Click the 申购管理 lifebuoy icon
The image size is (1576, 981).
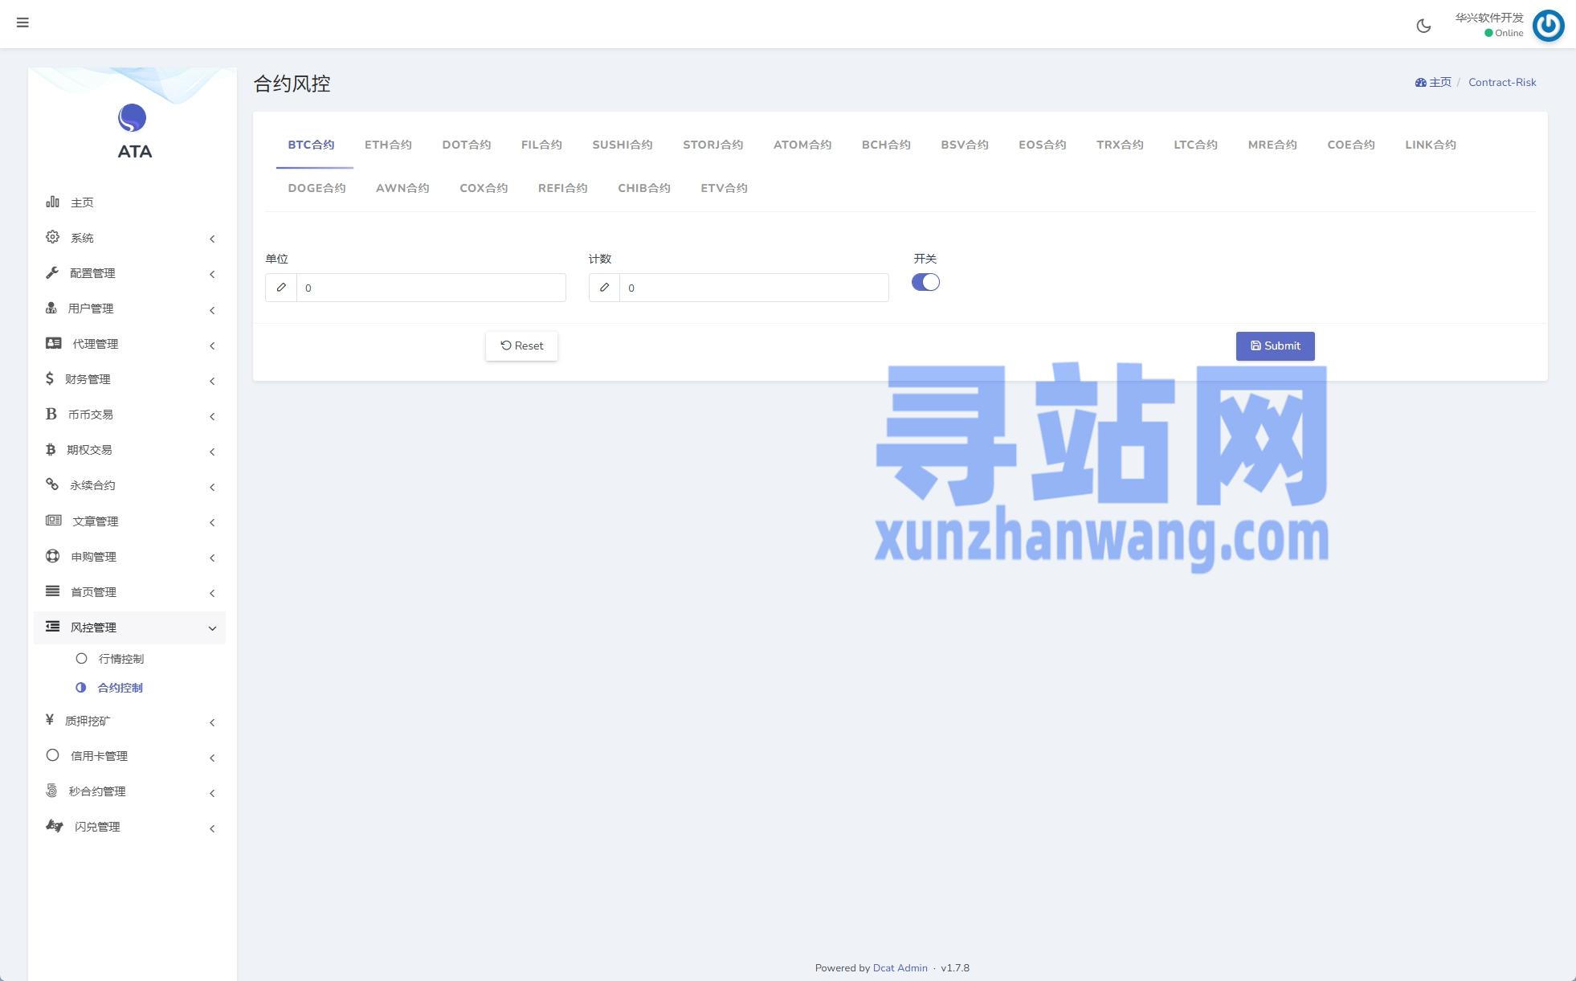pos(53,556)
